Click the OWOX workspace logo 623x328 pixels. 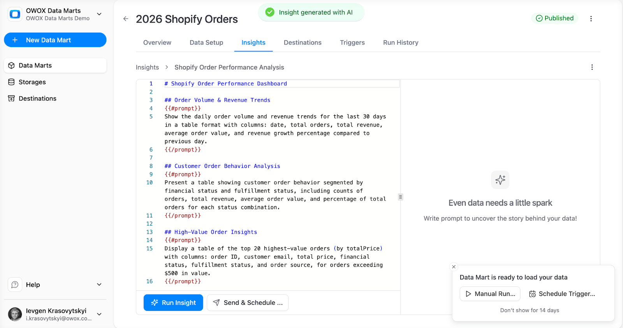pyautogui.click(x=14, y=14)
